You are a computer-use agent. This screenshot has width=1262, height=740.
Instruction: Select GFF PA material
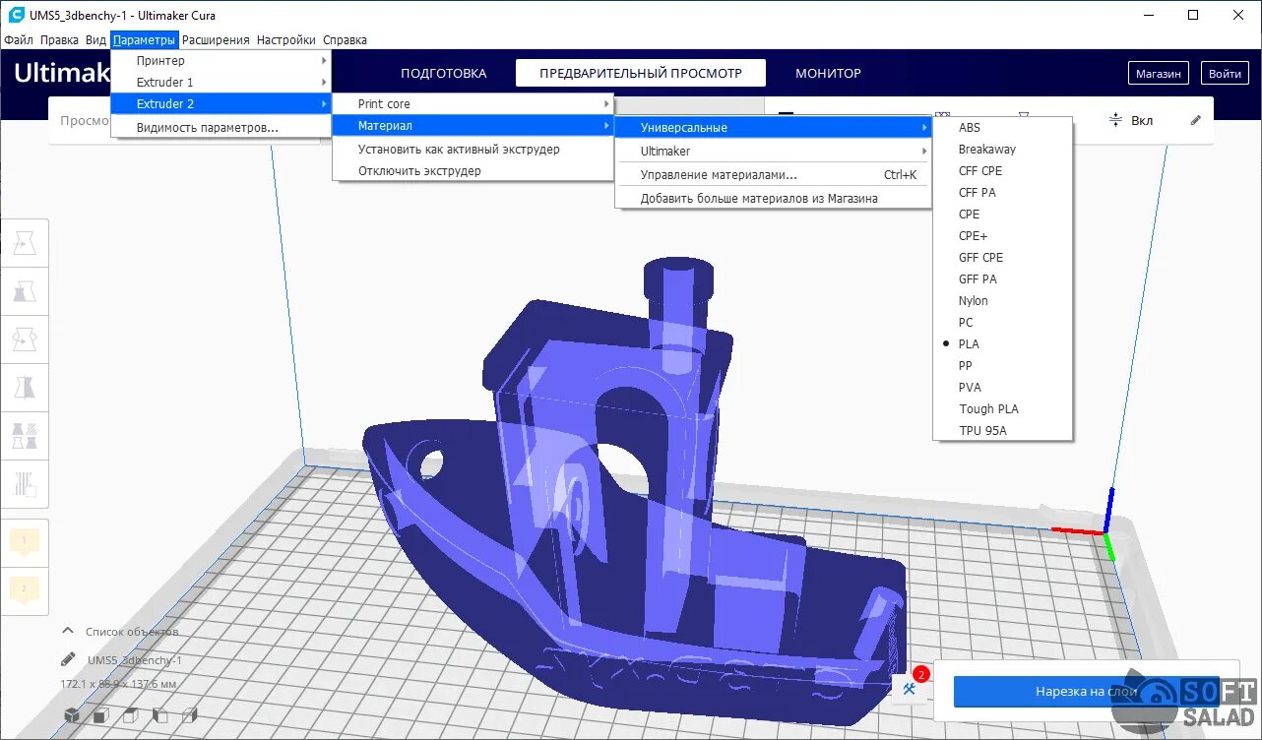pyautogui.click(x=1002, y=279)
